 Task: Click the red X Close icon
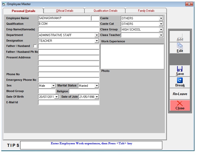(180, 103)
